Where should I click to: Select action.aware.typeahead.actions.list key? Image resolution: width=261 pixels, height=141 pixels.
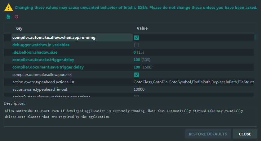click(x=43, y=82)
